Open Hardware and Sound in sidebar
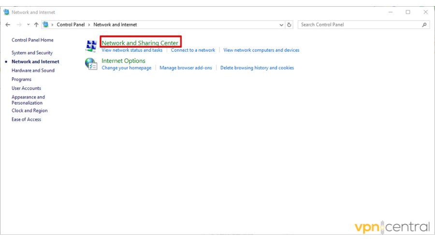Image resolution: width=435 pixels, height=241 pixels. [33, 70]
